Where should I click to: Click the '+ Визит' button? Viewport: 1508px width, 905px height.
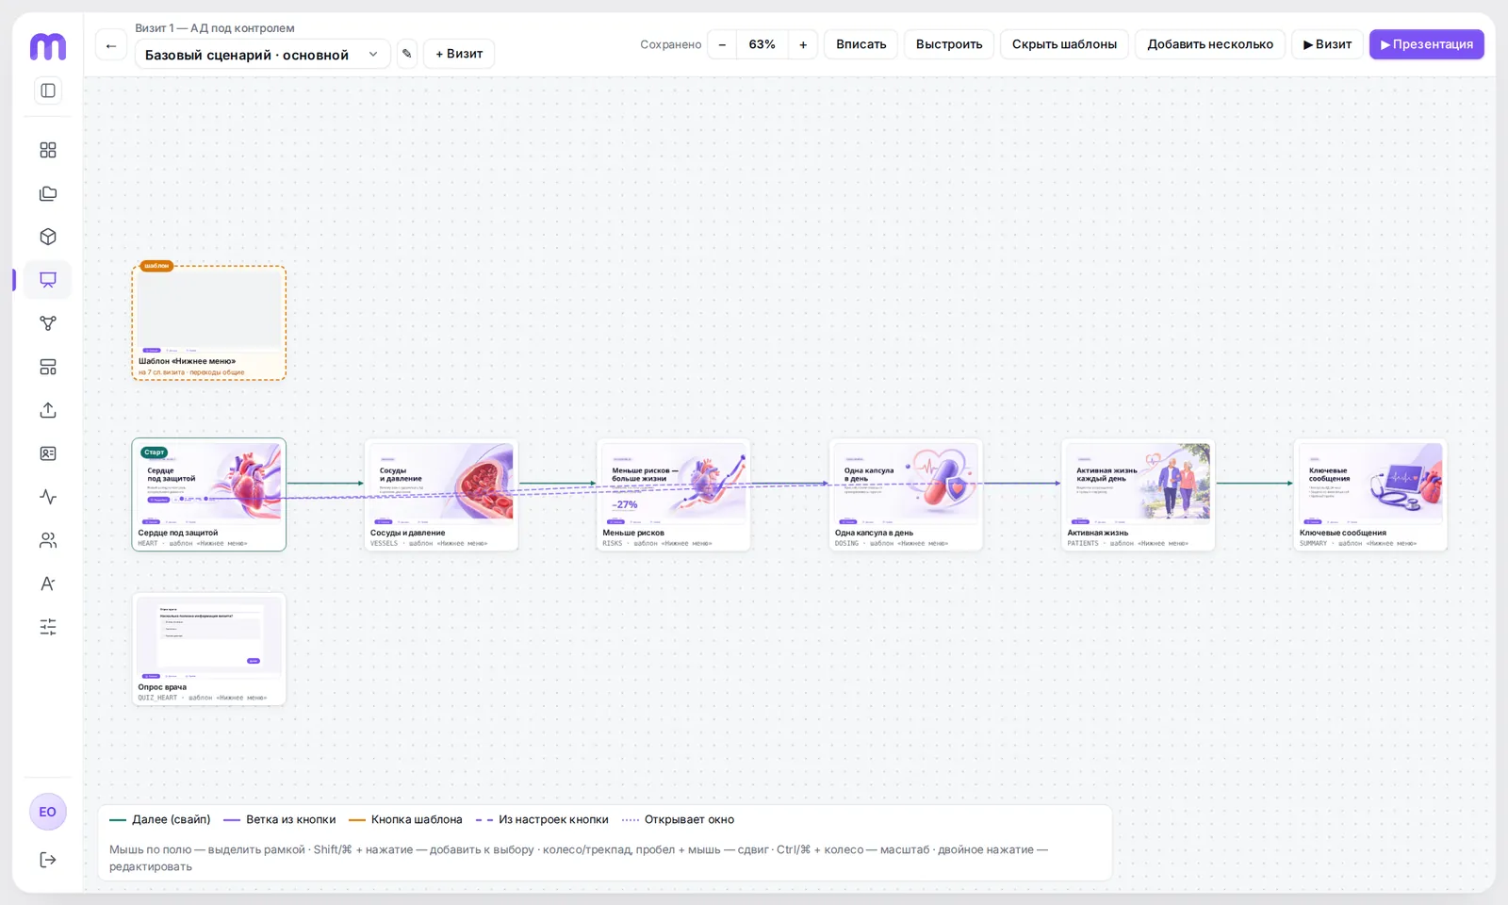[x=459, y=54]
